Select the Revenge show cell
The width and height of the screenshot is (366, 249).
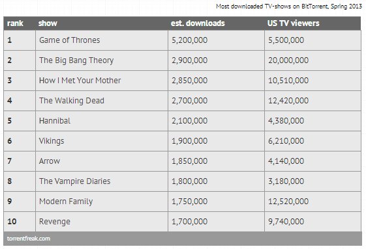pos(102,221)
